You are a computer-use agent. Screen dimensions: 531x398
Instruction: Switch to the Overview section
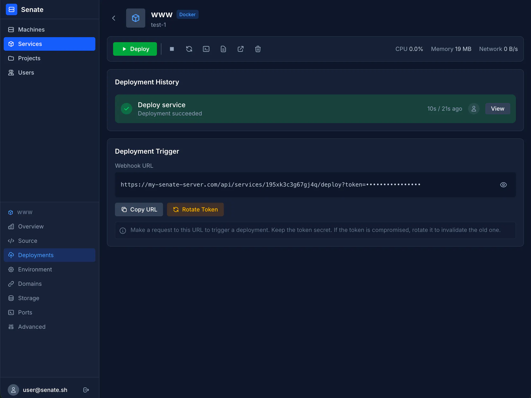point(49,226)
